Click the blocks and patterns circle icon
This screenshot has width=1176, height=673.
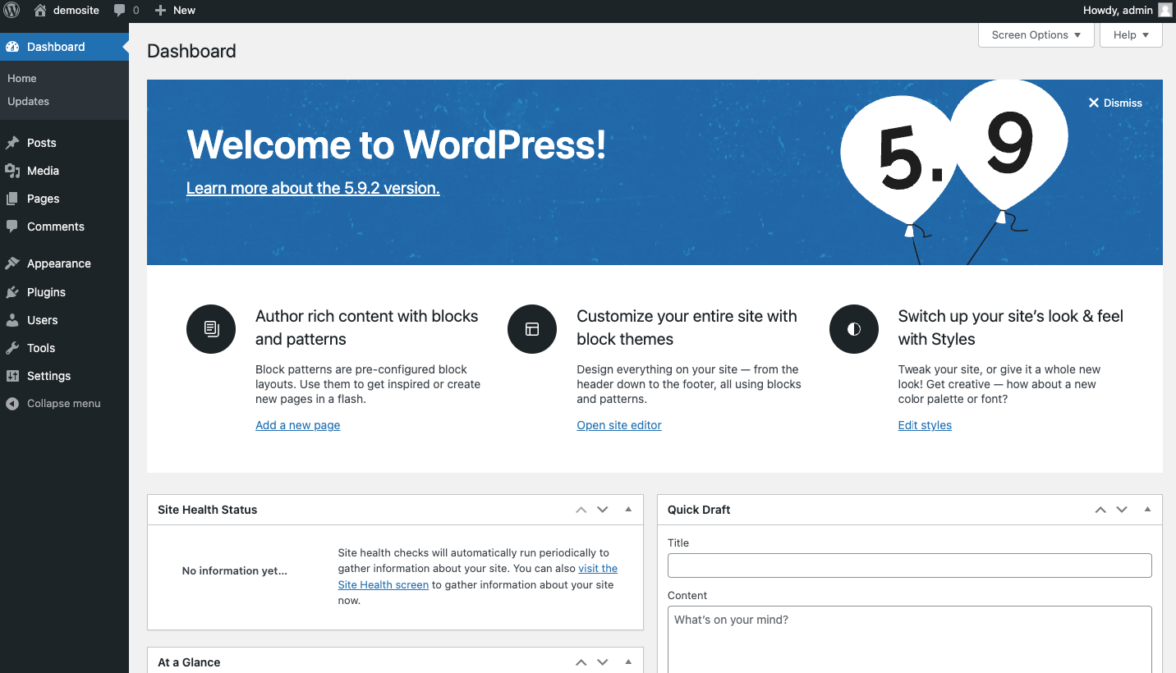point(211,329)
